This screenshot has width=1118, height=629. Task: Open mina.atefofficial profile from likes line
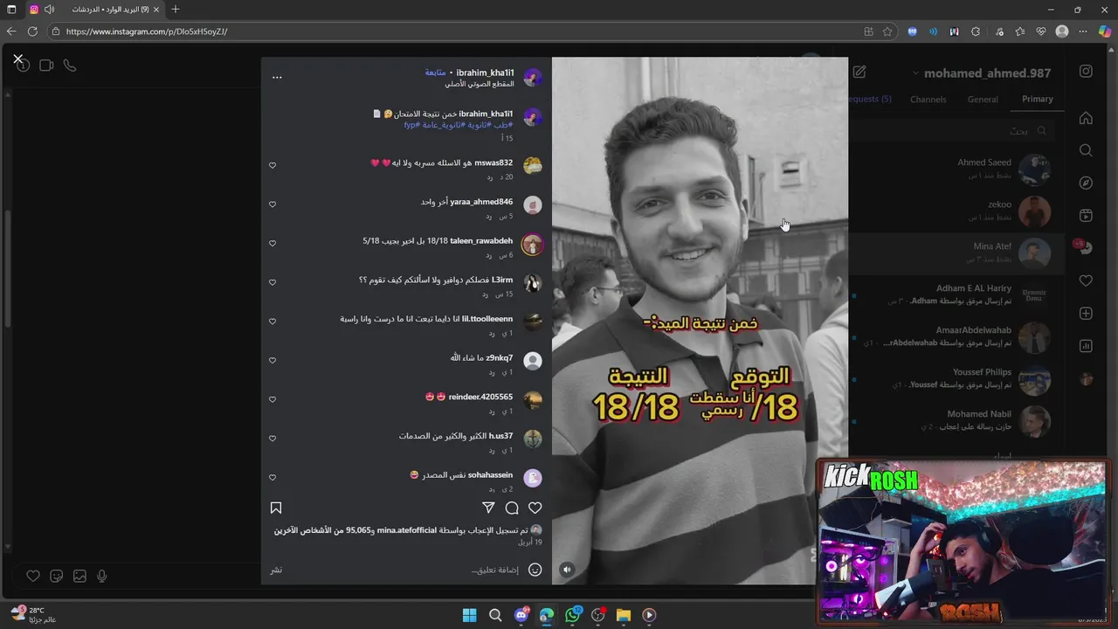(406, 530)
